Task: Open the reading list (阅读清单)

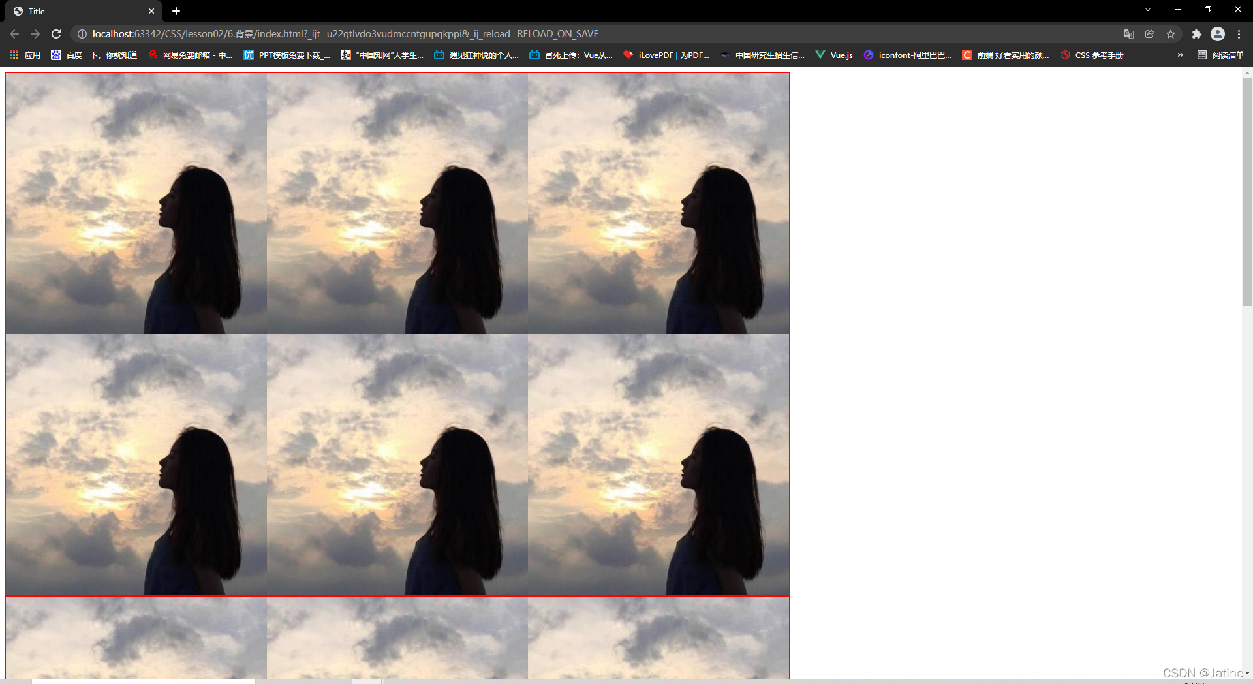Action: (1220, 55)
